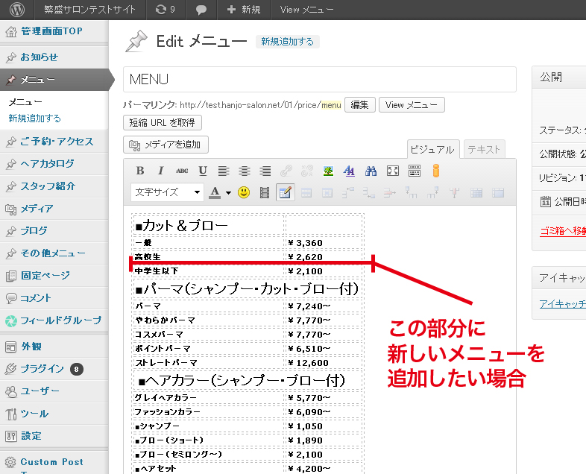Toggle bold formatting in editor toolbar
This screenshot has width=586, height=474.
pos(139,171)
